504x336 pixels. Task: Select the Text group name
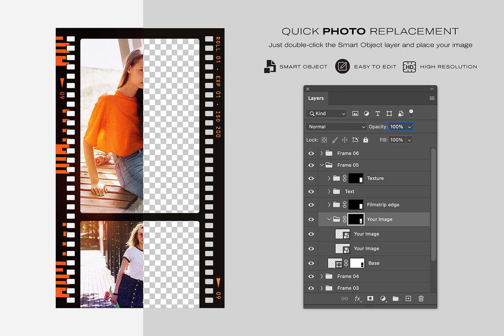(x=350, y=192)
